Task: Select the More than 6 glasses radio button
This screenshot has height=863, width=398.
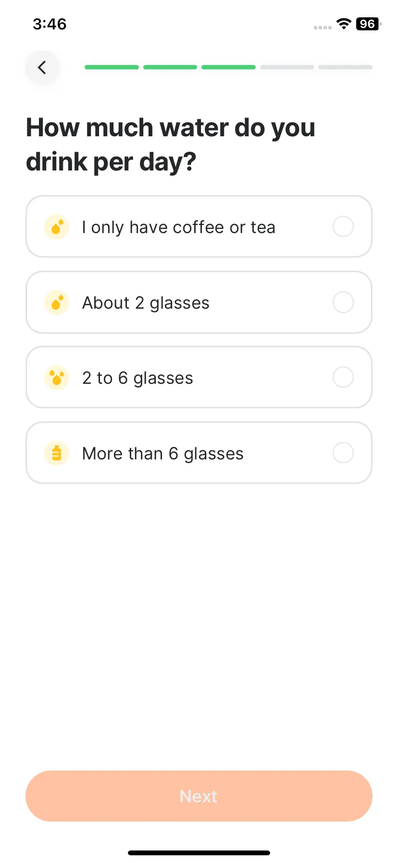Action: click(x=343, y=453)
